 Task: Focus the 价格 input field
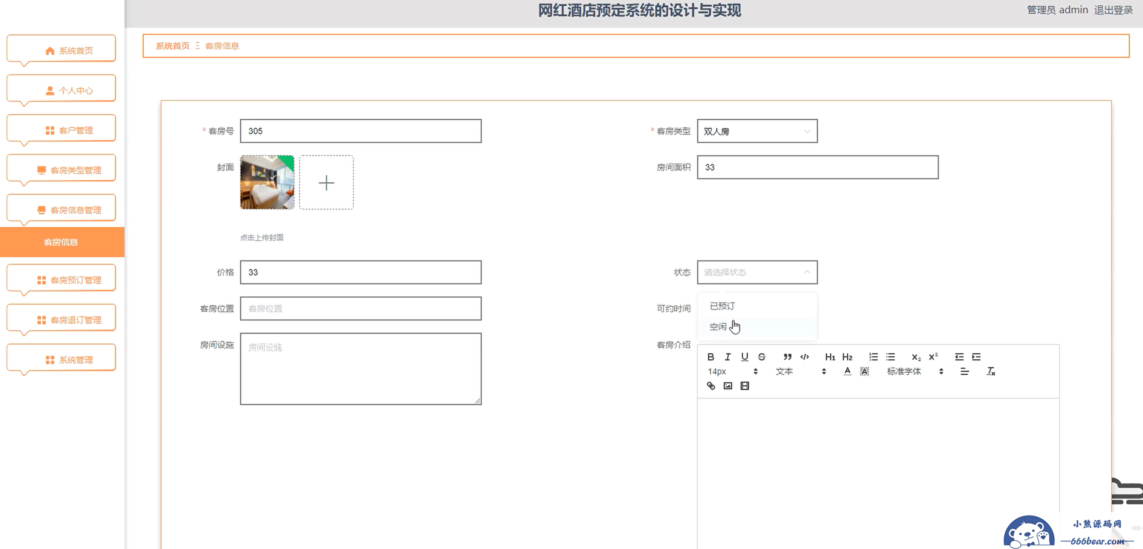(x=361, y=272)
